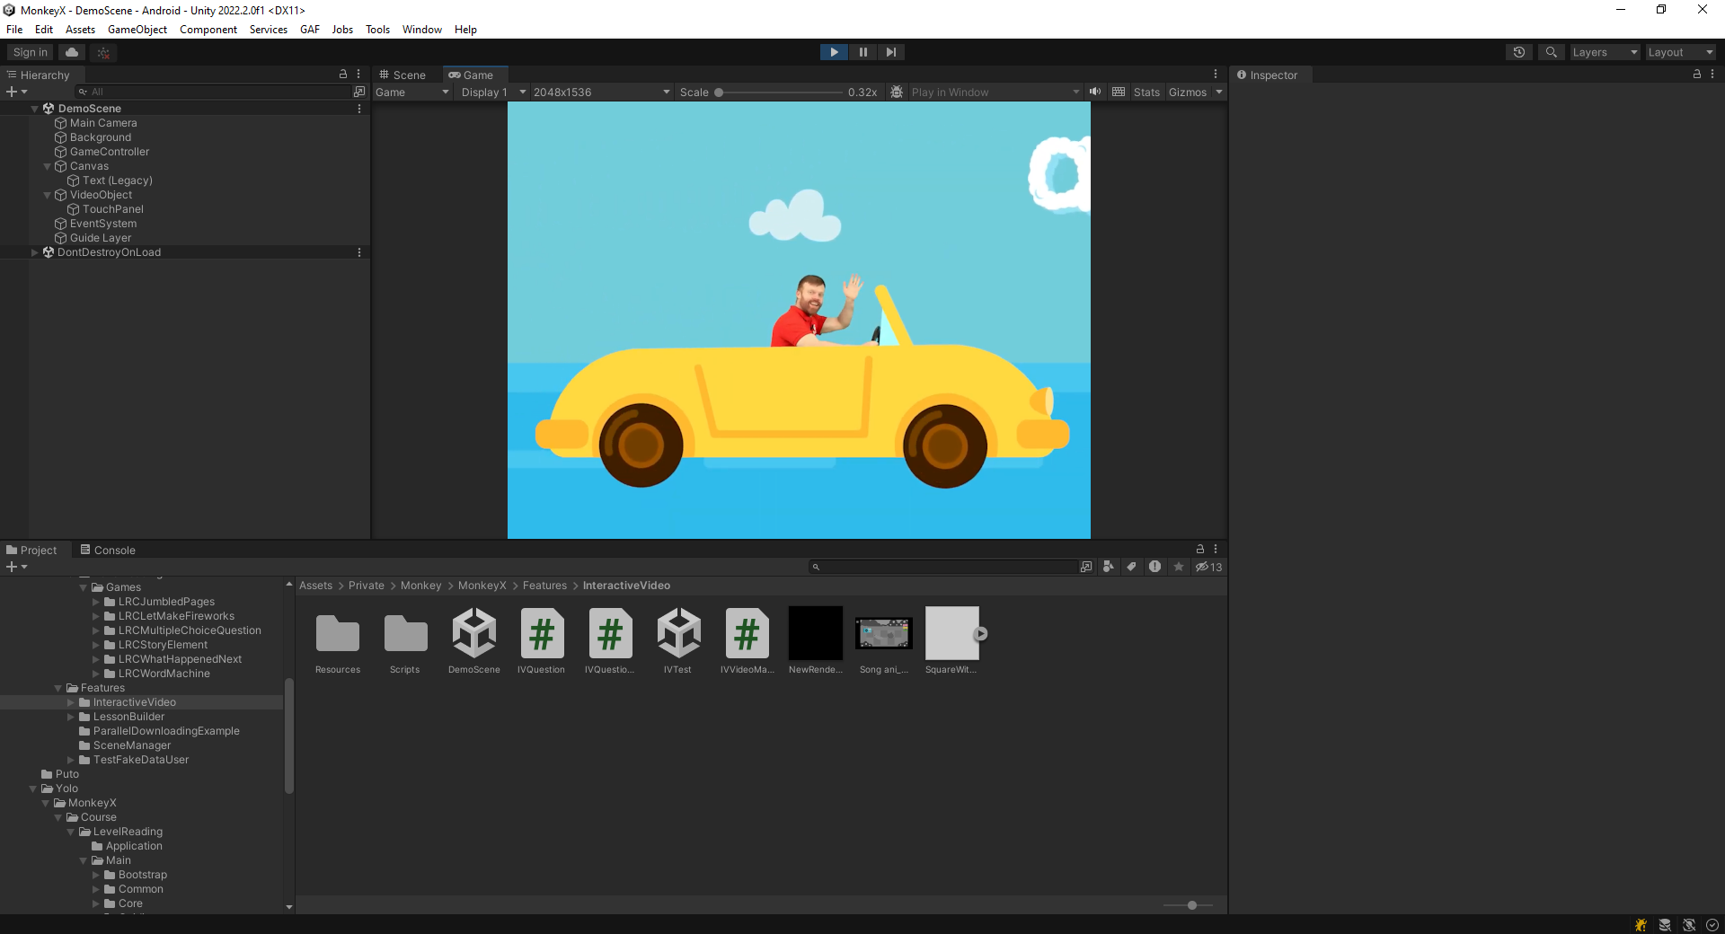
Task: Open the Undo History icon
Action: click(1519, 52)
